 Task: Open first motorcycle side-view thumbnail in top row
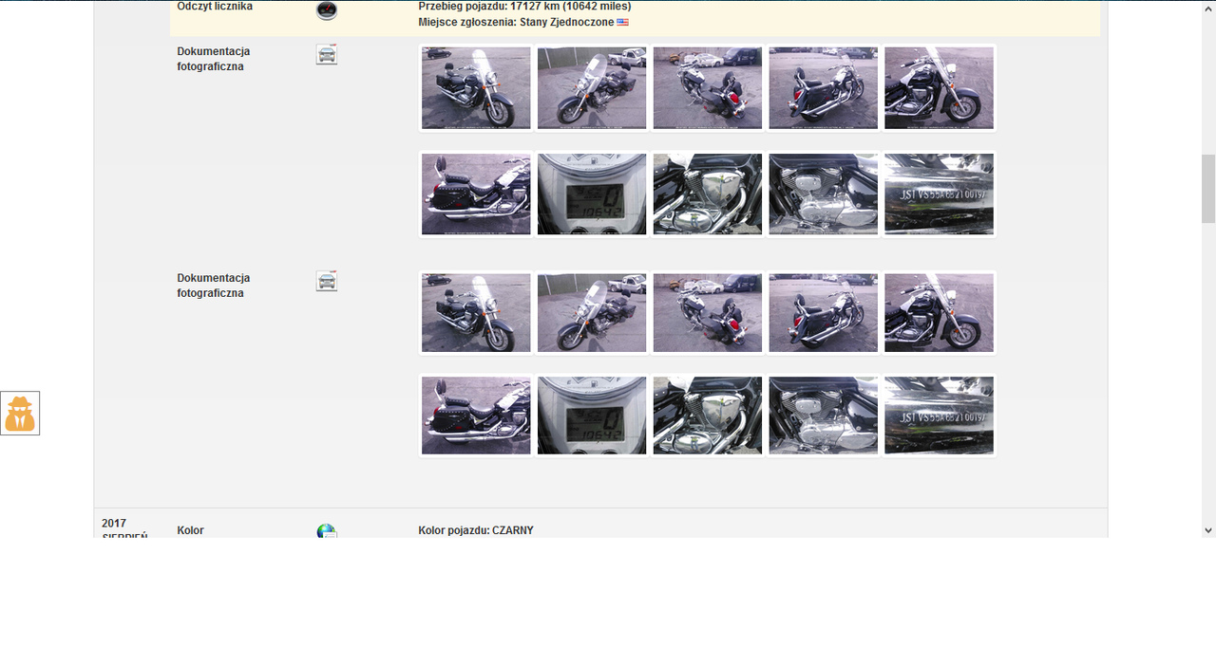click(x=476, y=88)
